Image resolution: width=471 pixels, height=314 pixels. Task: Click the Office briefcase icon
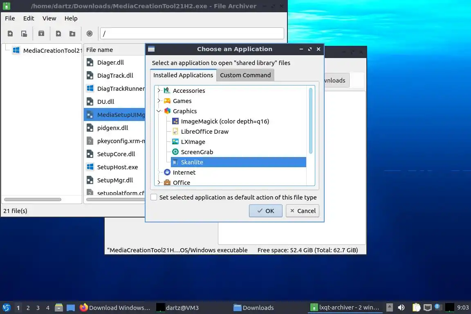(167, 182)
